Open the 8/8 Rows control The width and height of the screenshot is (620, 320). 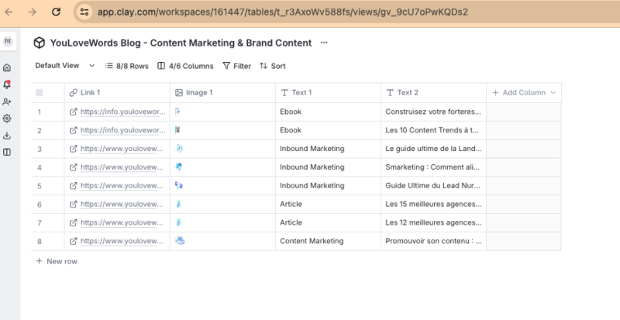click(126, 66)
